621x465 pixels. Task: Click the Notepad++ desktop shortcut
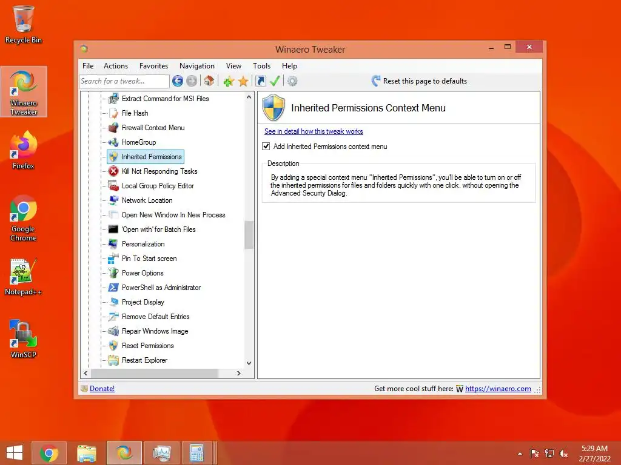pyautogui.click(x=24, y=277)
